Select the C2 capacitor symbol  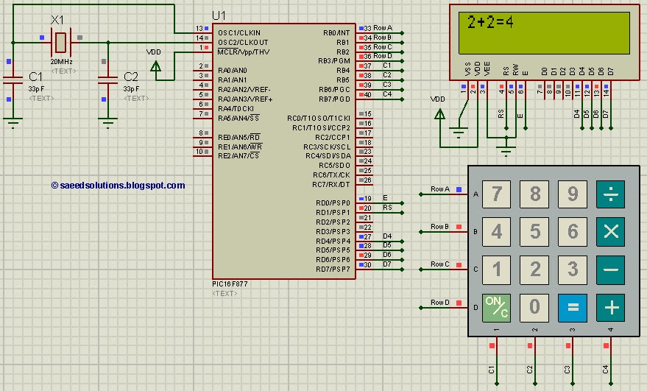coord(107,80)
